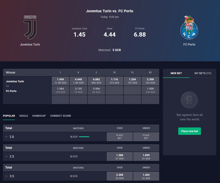Expand the Total 3.5 row chevron
Image resolution: width=220 pixels, height=183 pixels.
pos(6,176)
